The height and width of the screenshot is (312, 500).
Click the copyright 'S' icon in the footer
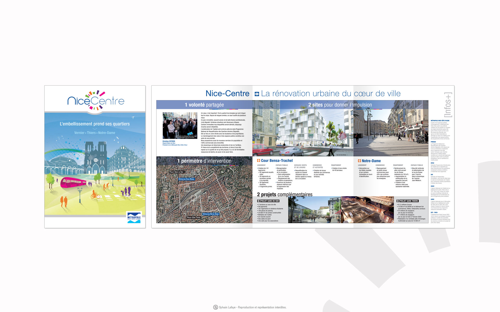click(x=216, y=307)
